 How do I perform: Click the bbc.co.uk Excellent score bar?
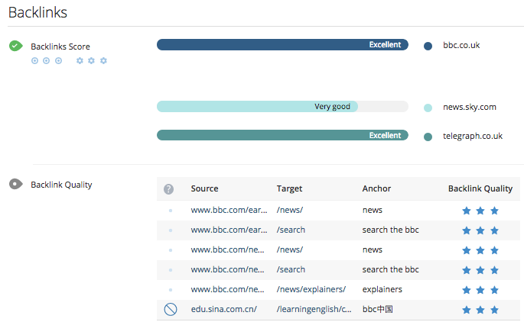282,45
